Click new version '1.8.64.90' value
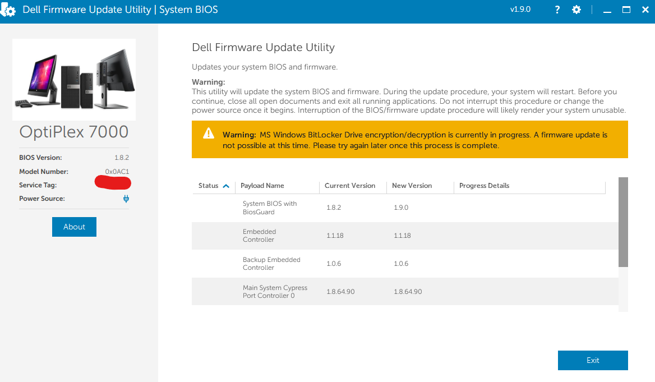The height and width of the screenshot is (382, 655). [408, 292]
